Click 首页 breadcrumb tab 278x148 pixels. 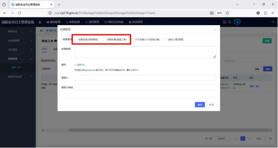tap(41, 31)
